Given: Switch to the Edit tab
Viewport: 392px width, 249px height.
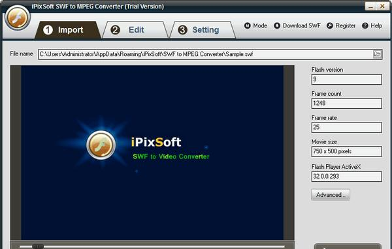Looking at the screenshot, I should click(135, 30).
